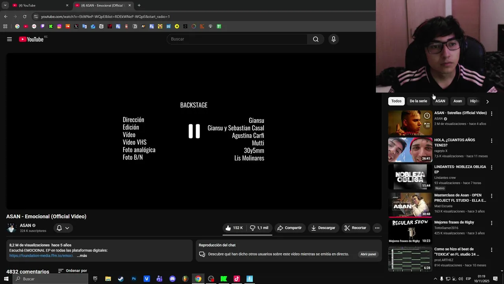Viewport: 504px width, 284px height.
Task: Pause the video with center overlay
Action: click(194, 131)
